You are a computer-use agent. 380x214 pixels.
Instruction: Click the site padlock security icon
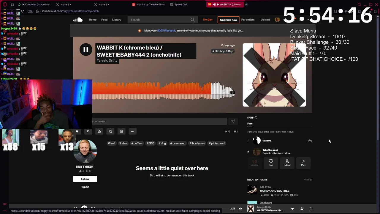point(37,11)
